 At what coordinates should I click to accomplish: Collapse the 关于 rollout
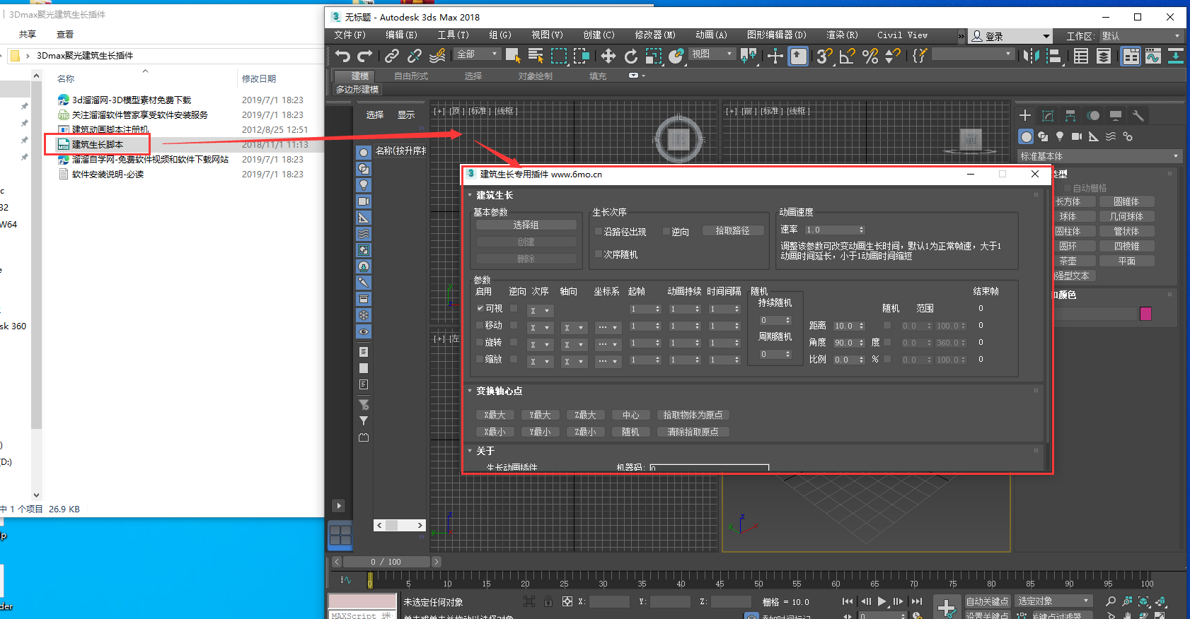pos(470,451)
